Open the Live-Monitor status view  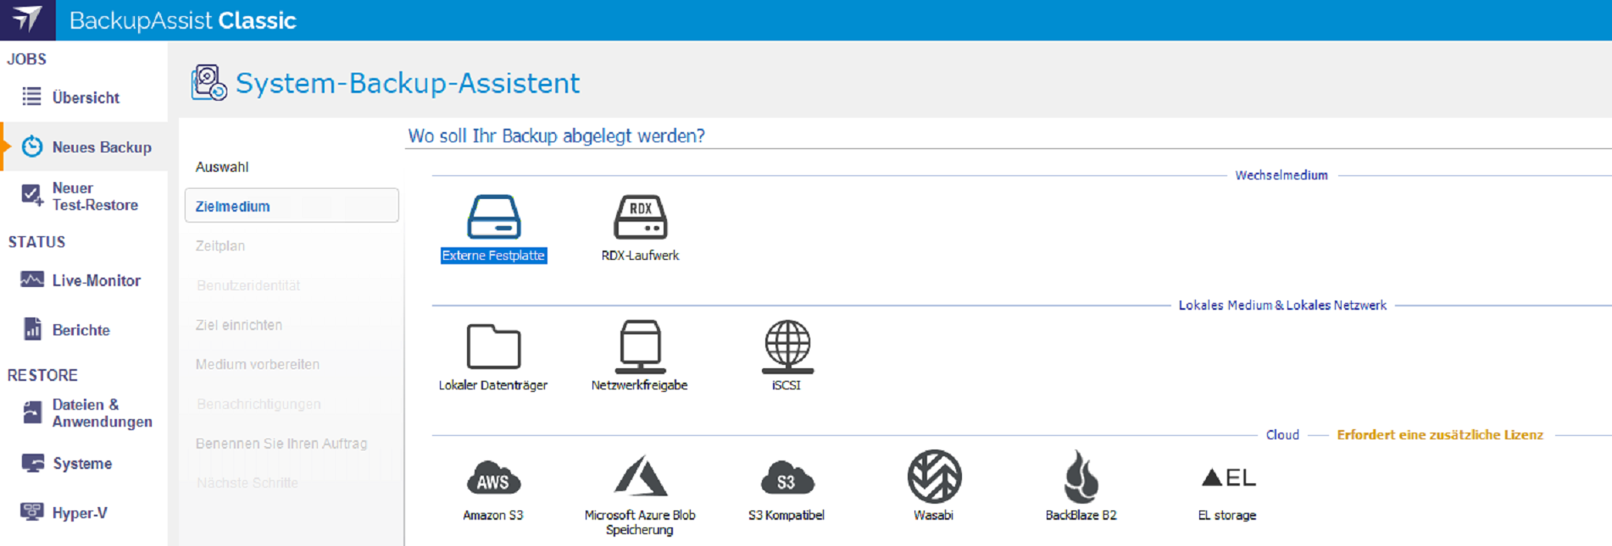click(x=96, y=280)
